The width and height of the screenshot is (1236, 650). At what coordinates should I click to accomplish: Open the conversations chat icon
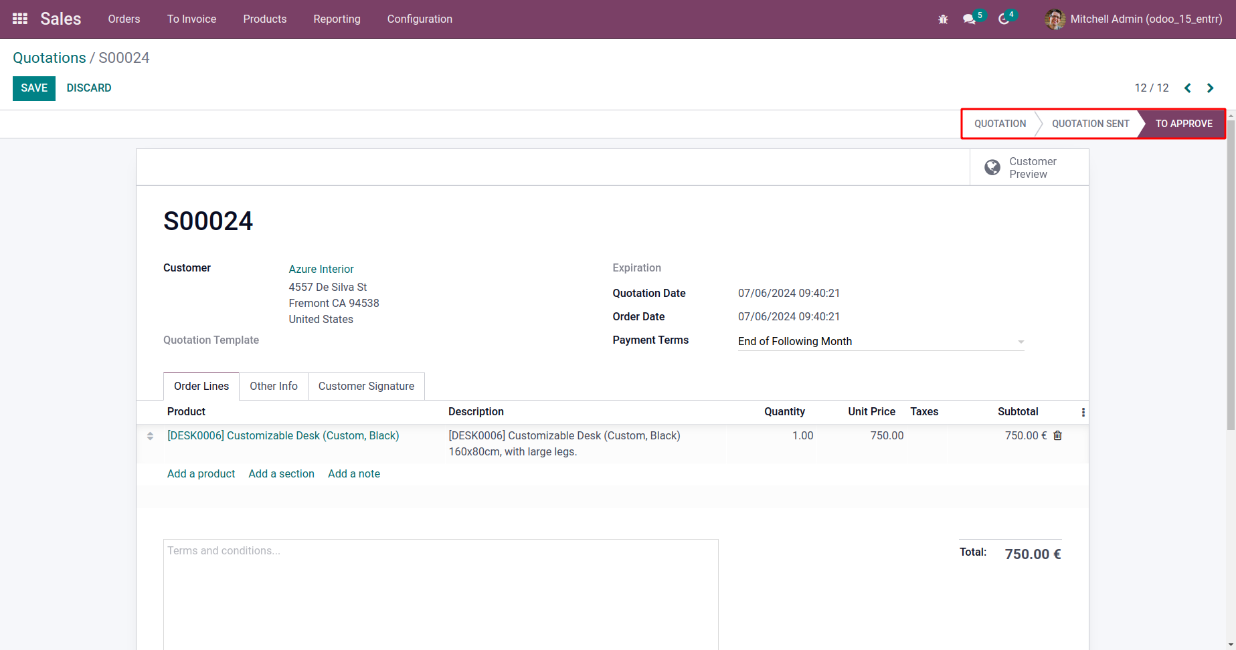969,19
